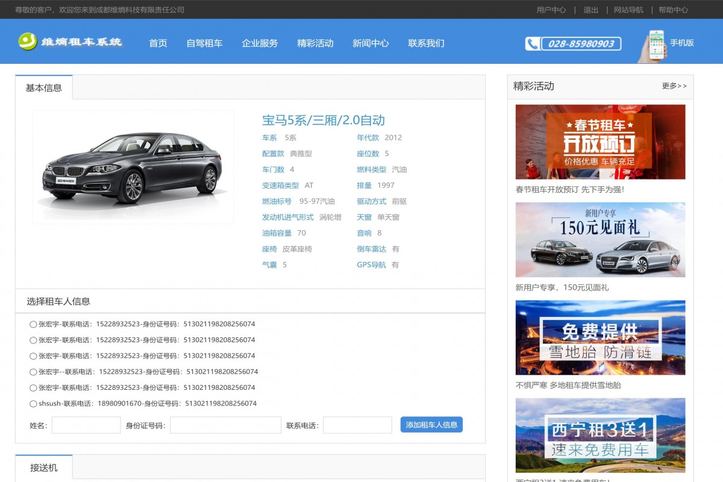Switch to the 基本信息 tab

point(43,86)
